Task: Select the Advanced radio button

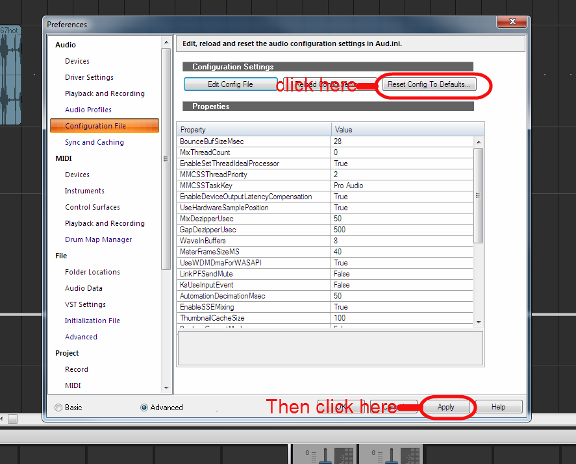Action: pyautogui.click(x=144, y=408)
